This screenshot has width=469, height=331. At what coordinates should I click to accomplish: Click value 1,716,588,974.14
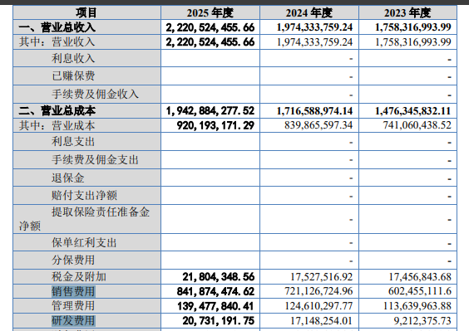click(x=314, y=111)
